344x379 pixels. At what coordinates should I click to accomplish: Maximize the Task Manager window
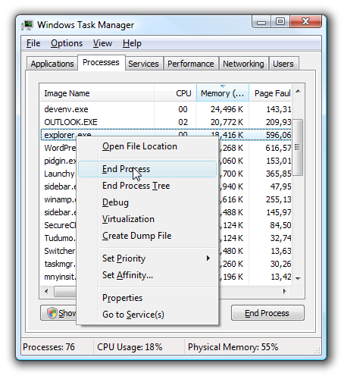[280, 22]
